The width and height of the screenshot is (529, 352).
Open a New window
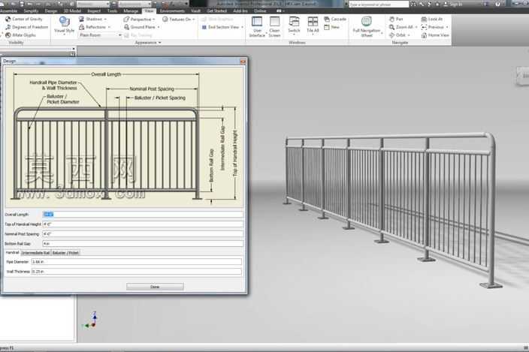click(x=332, y=27)
